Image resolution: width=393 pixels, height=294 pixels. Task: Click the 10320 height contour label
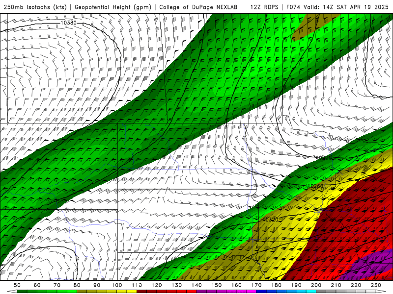click(x=271, y=220)
